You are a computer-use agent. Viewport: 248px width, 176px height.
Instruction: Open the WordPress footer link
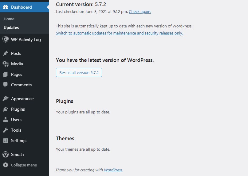(x=113, y=170)
